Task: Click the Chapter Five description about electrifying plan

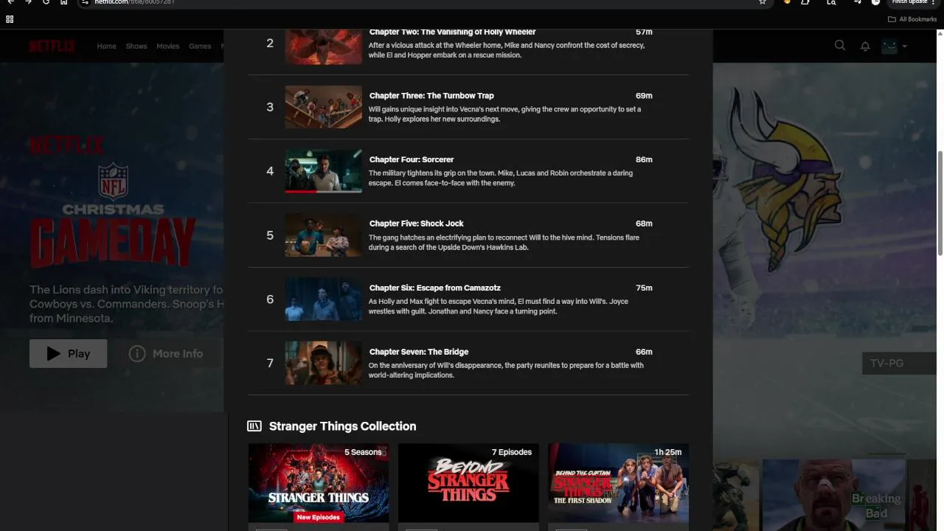Action: click(x=504, y=243)
